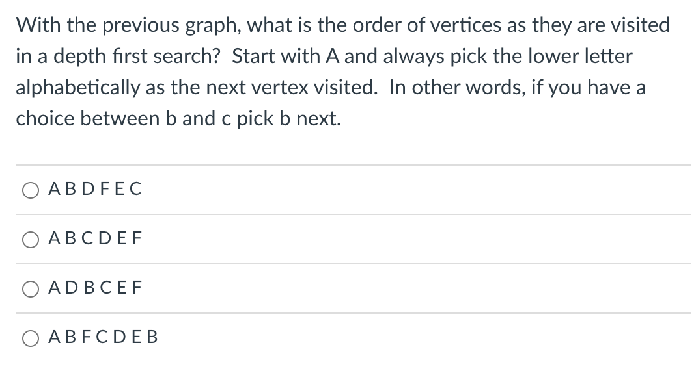
Task: Click the answer label text A B C D E F
Action: coord(95,238)
